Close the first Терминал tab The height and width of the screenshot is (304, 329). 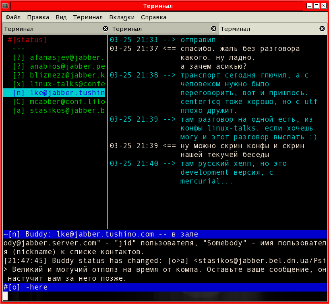coord(106,29)
